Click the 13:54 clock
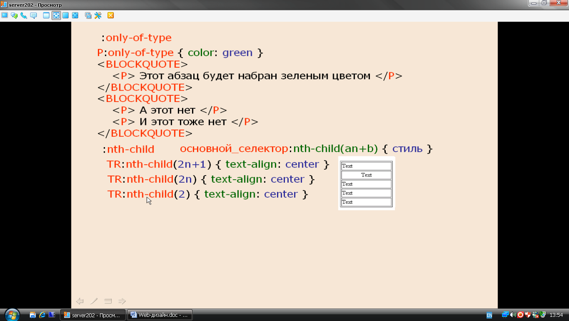Image resolution: width=569 pixels, height=321 pixels. tap(556, 315)
